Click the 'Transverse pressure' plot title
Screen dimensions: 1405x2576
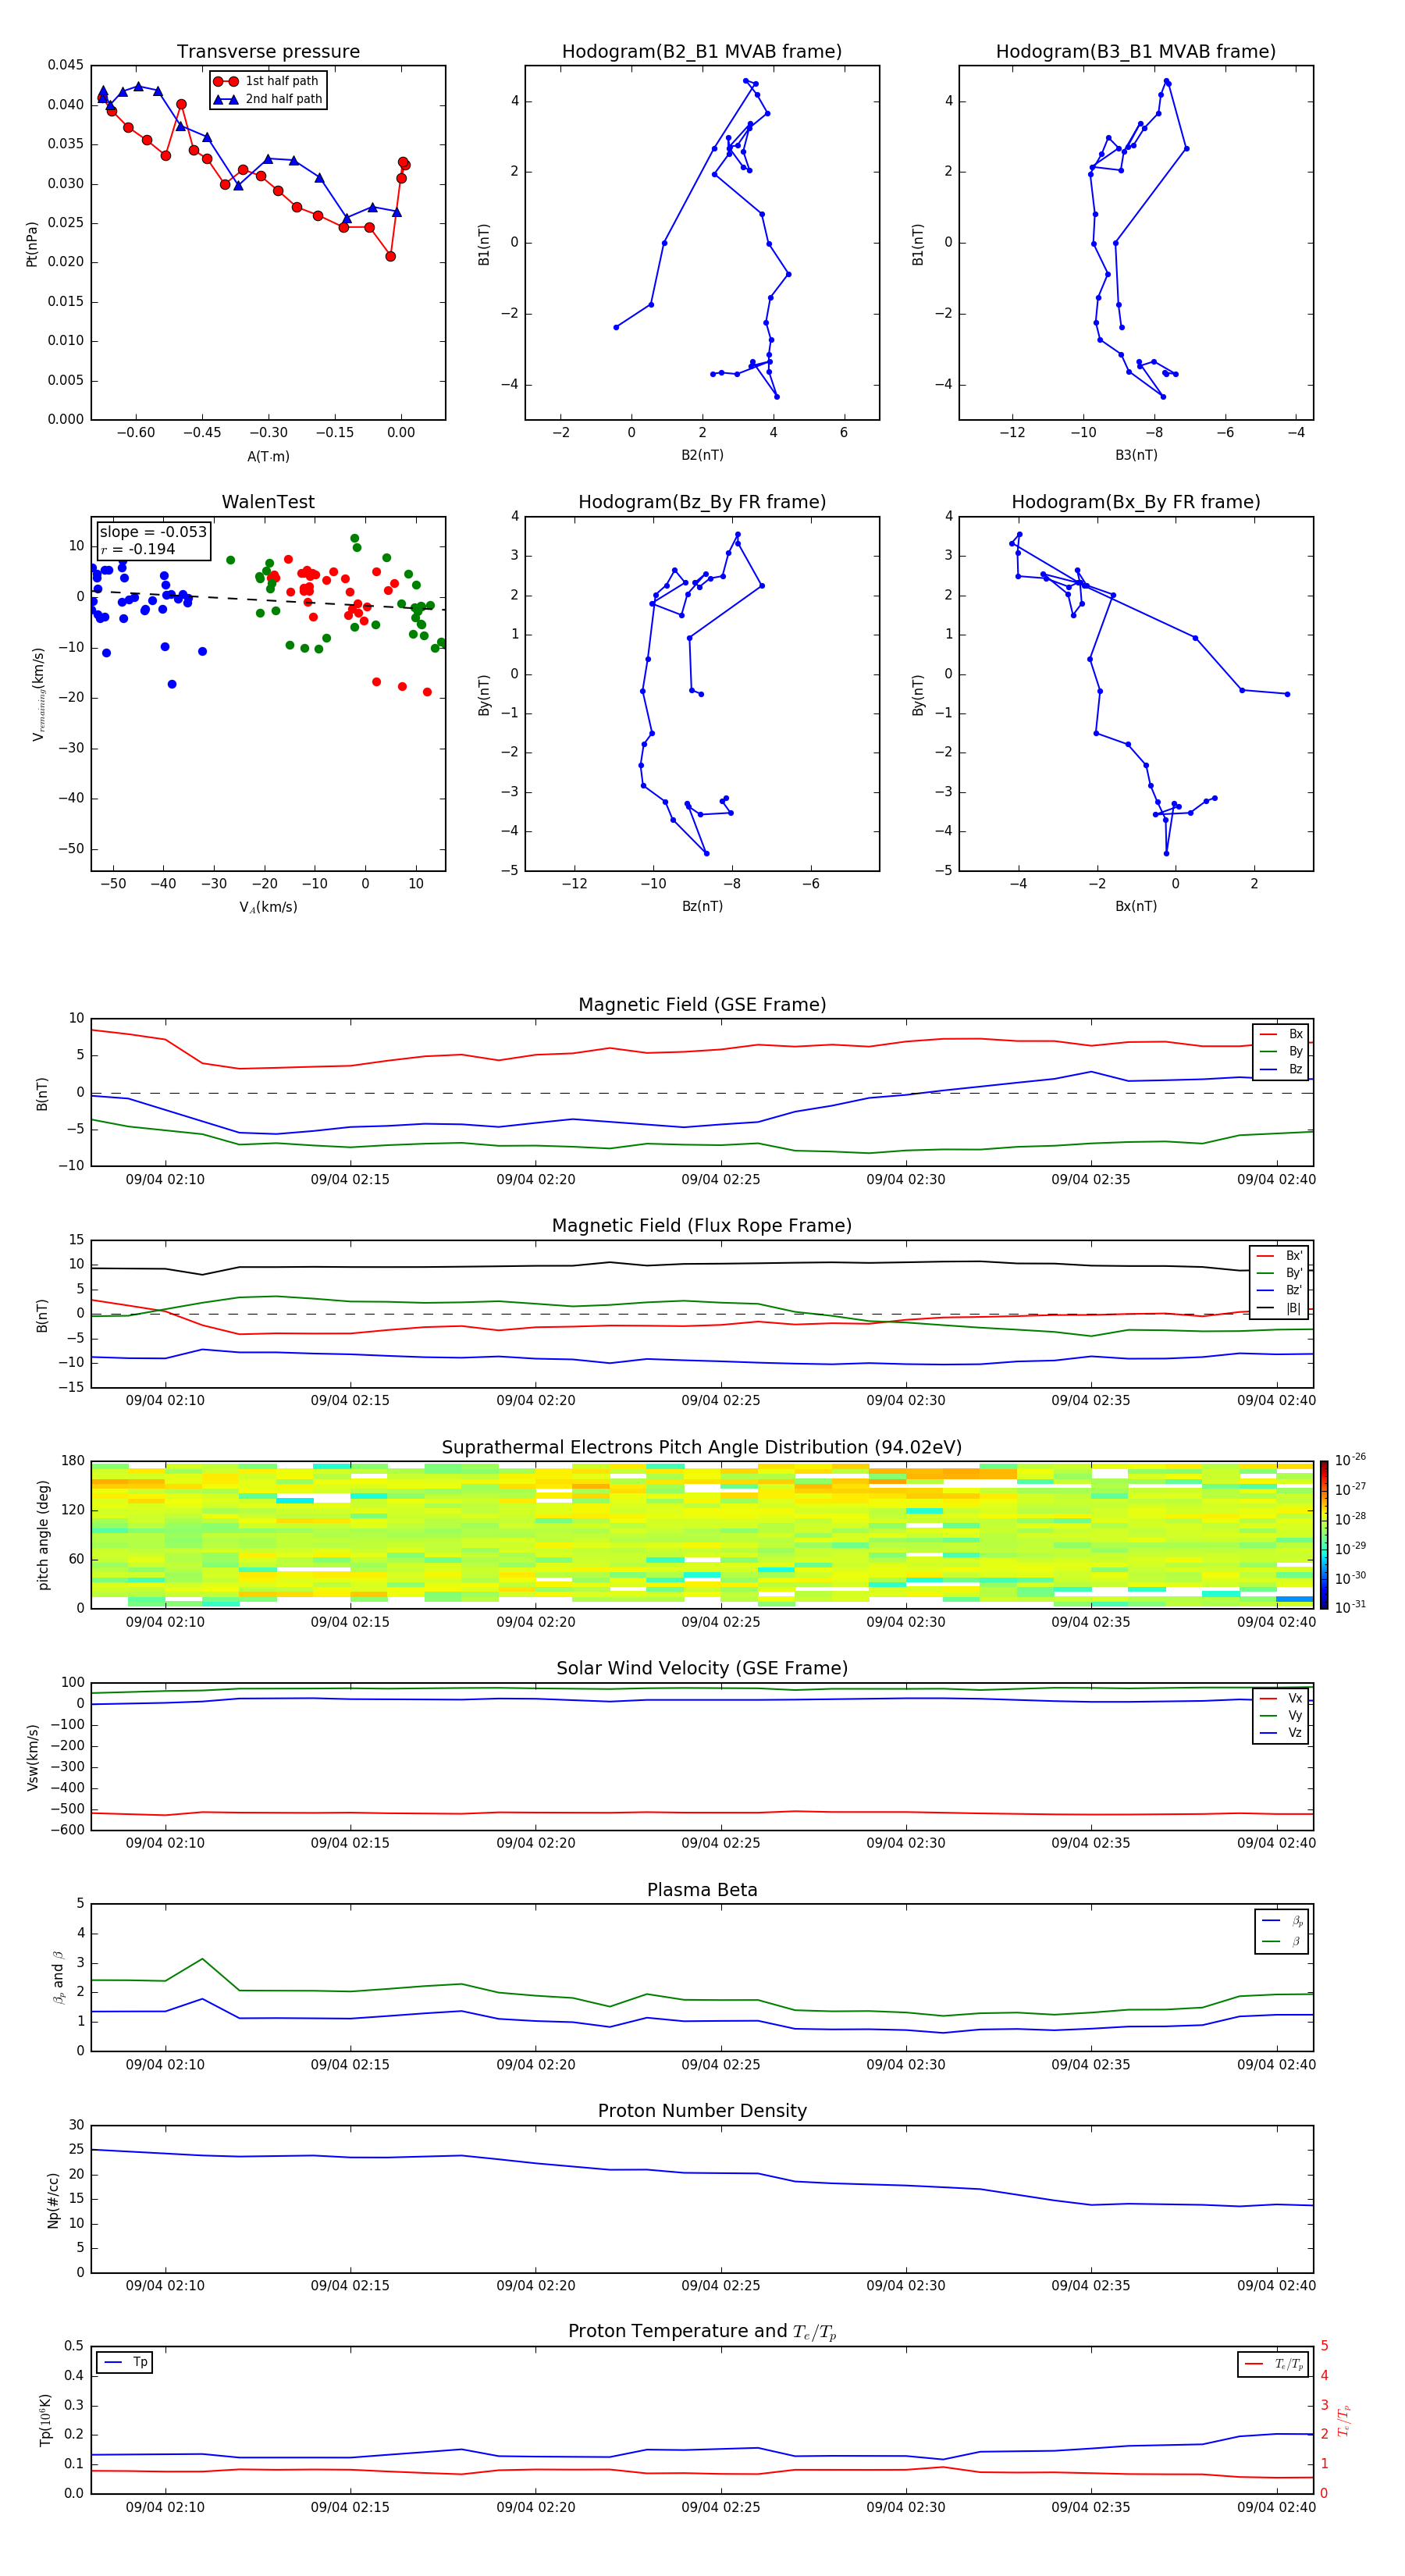point(268,52)
